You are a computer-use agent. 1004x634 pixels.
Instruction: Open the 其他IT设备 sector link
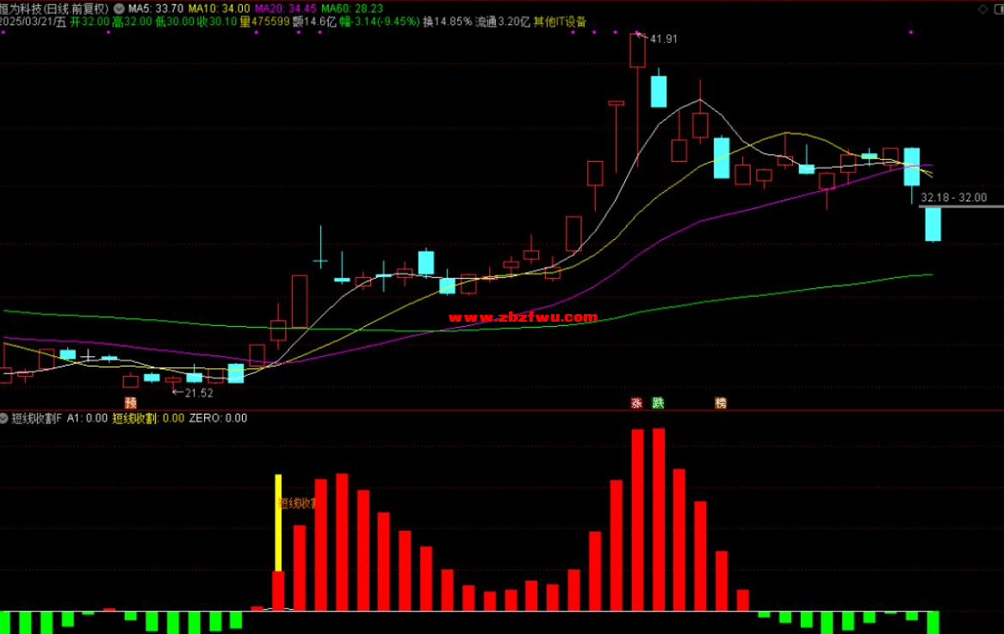click(560, 22)
